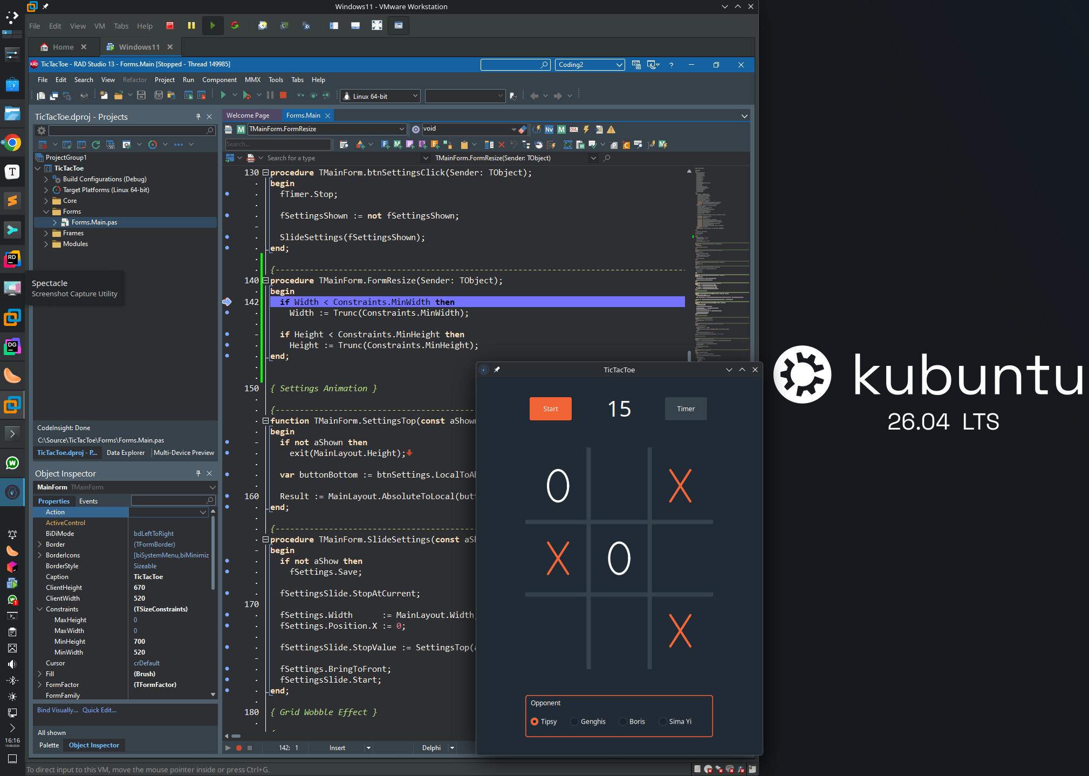Click the paste clipboard icon in editor toolbar

[464, 144]
